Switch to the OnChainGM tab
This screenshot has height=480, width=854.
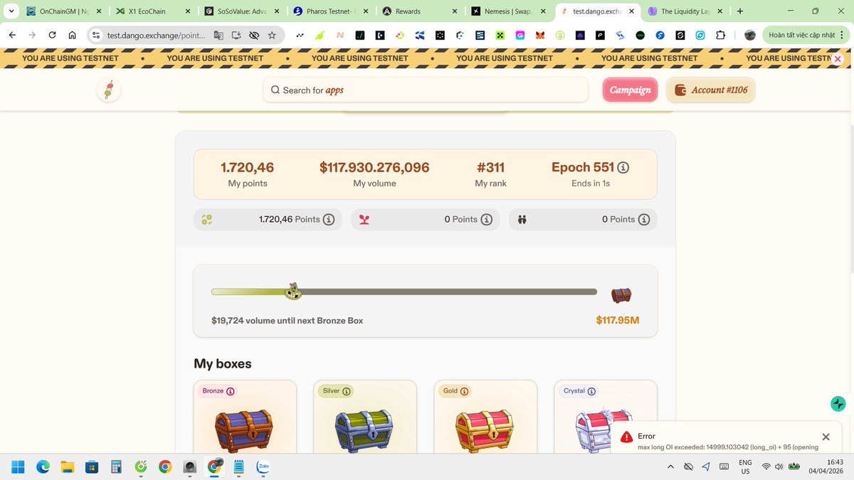coord(63,11)
